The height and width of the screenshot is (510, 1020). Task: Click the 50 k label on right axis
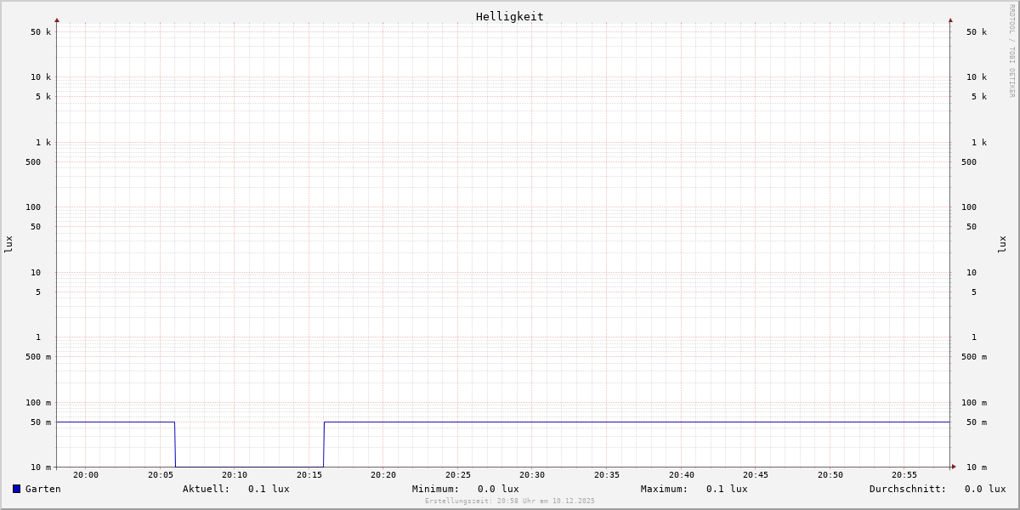pos(976,32)
